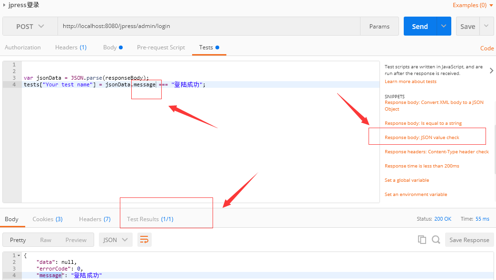The height and width of the screenshot is (280, 496).
Task: Click the "data": null response line
Action: click(56, 262)
